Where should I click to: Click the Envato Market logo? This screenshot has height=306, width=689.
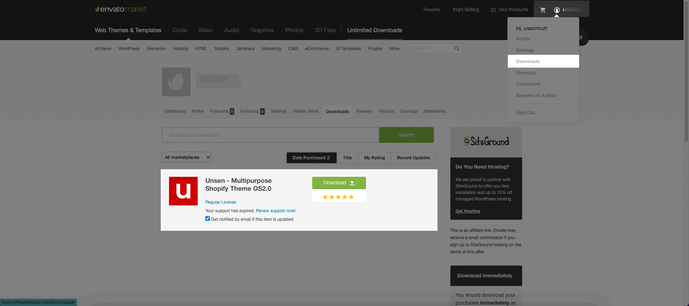click(x=121, y=9)
